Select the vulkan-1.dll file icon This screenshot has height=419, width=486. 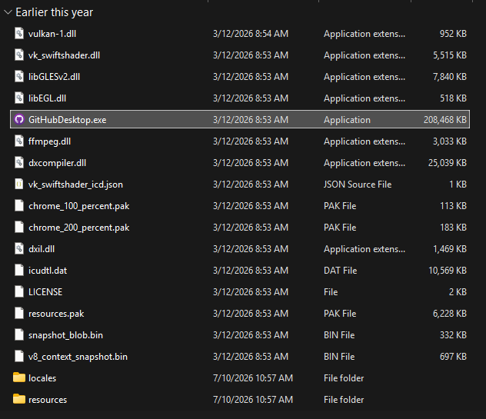click(19, 34)
